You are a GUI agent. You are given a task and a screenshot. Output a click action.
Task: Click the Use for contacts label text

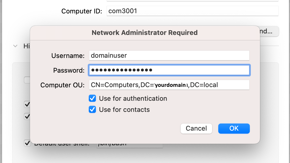[124, 110]
